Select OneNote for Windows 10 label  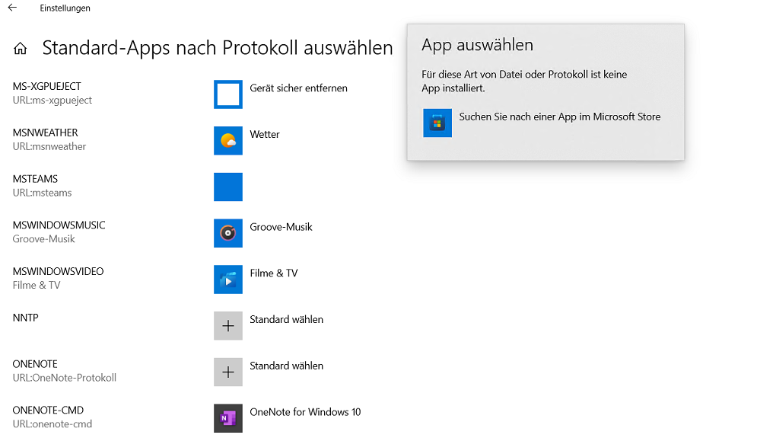tap(305, 412)
